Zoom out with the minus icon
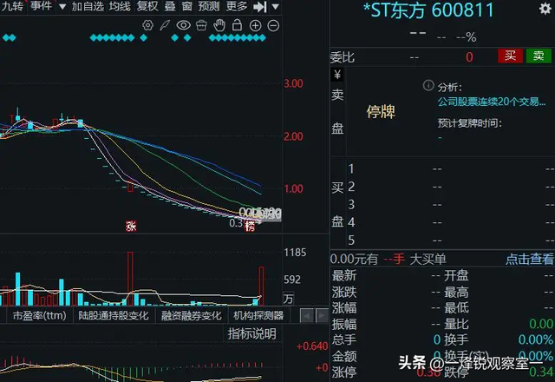 coord(273,25)
